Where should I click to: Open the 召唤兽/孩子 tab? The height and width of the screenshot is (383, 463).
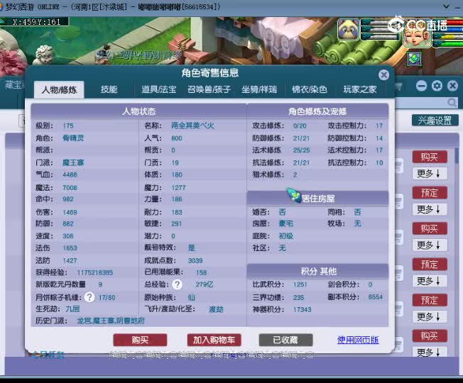click(209, 89)
